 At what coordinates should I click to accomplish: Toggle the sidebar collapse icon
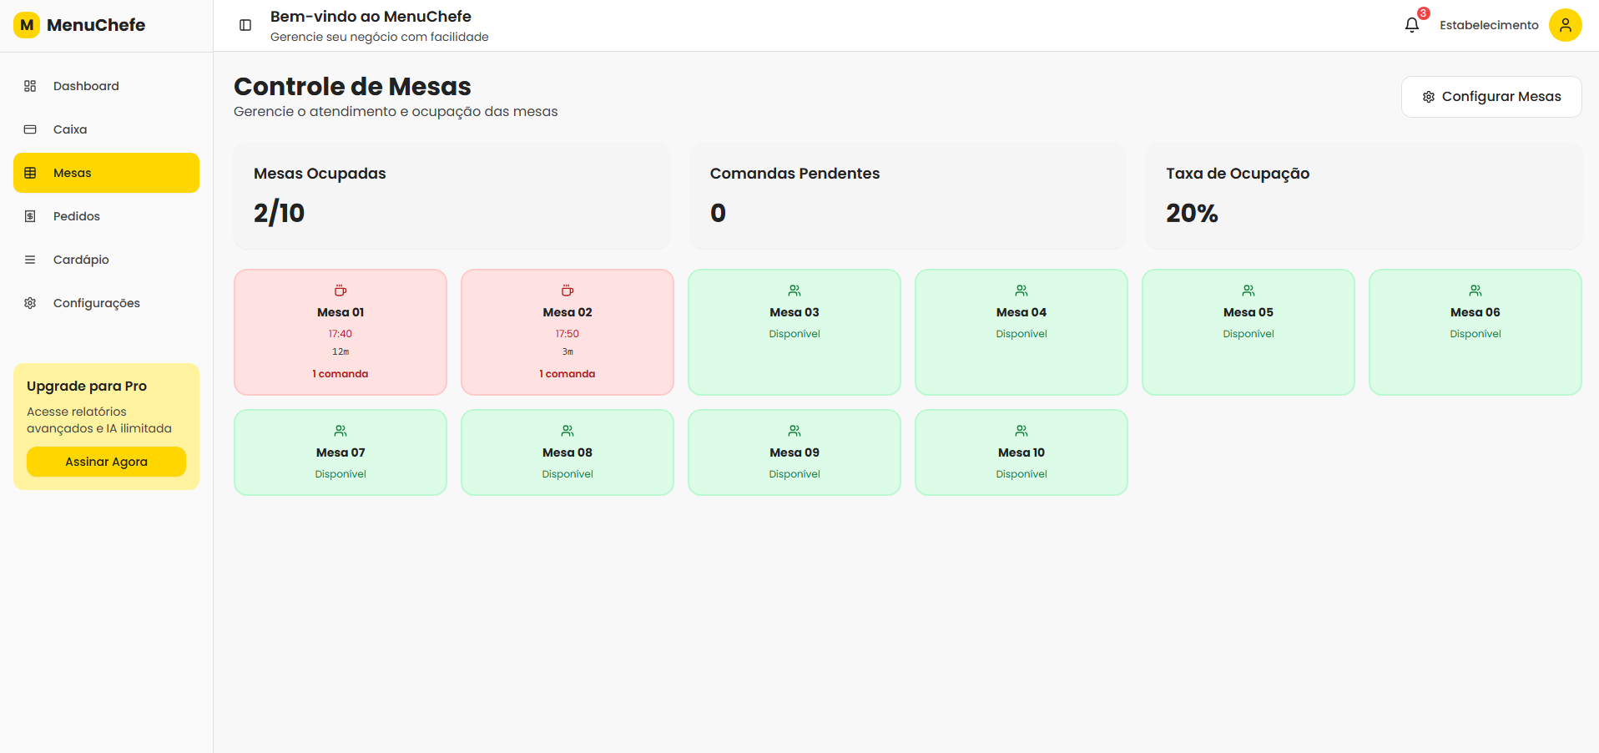point(245,25)
